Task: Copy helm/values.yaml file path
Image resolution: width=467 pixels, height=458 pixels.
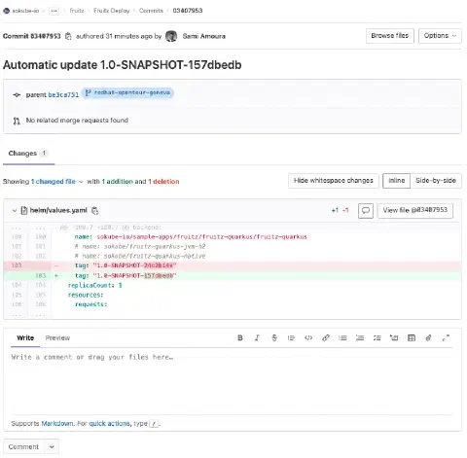Action: coord(94,211)
